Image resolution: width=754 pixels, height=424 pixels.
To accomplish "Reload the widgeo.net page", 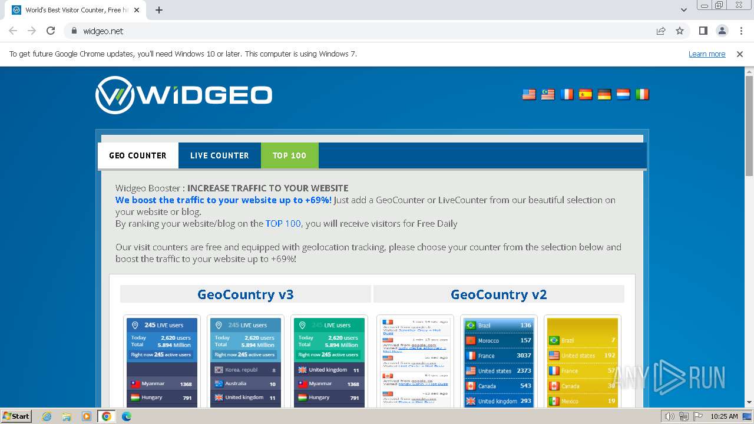I will (51, 31).
